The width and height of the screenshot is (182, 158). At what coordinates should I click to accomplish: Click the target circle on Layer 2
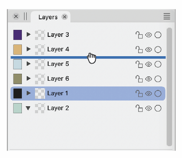coord(158,108)
